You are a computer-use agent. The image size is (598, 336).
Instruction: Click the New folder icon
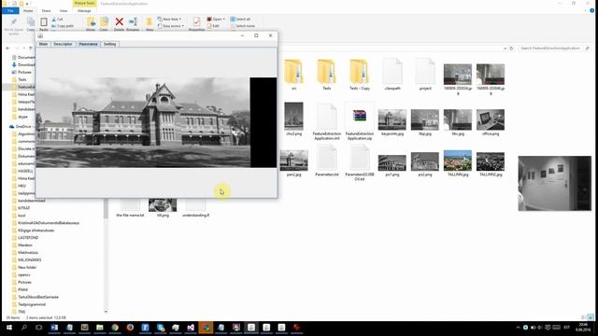[149, 22]
